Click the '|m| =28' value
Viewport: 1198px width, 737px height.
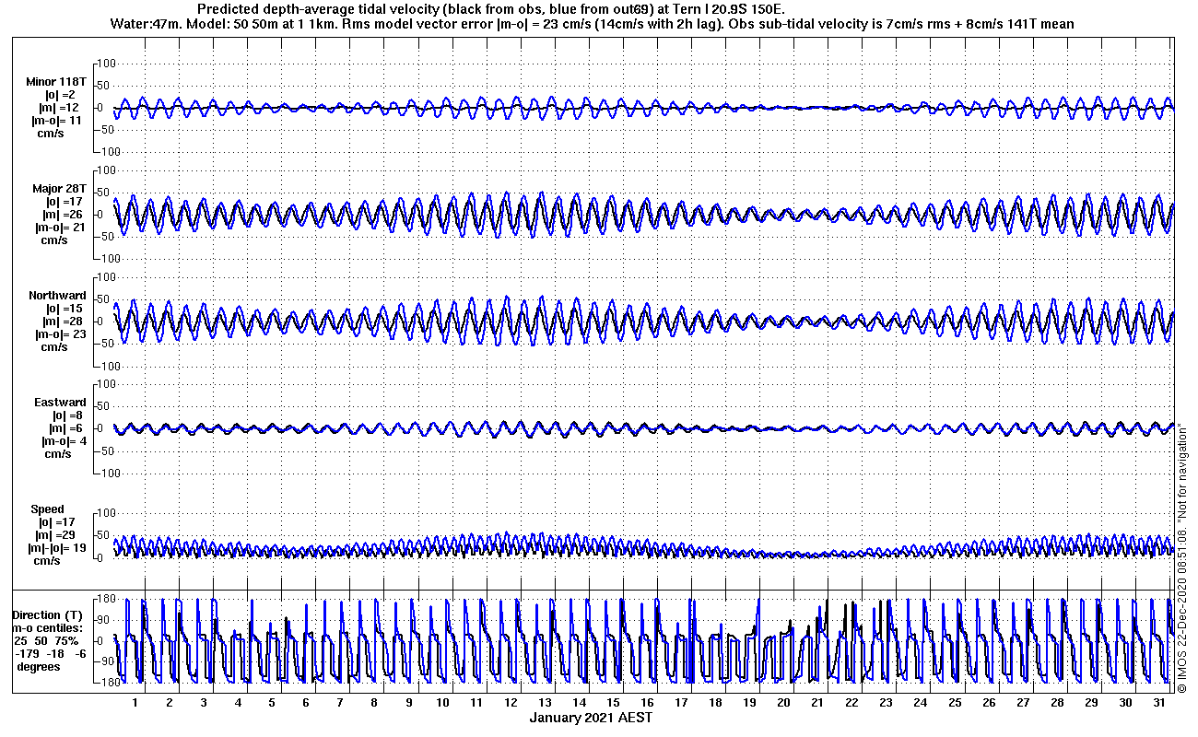pos(63,322)
